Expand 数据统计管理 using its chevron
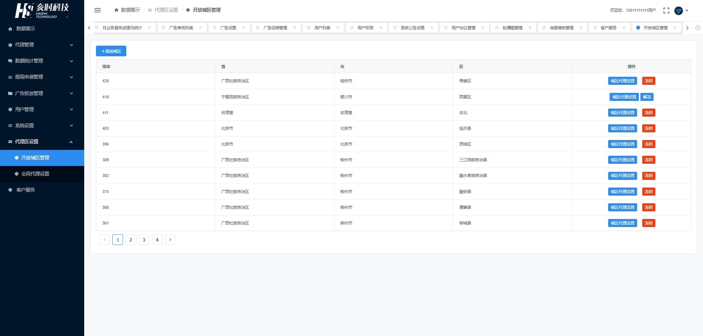Image resolution: width=703 pixels, height=336 pixels. point(71,61)
